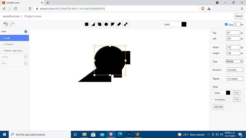Viewport: 246px width, 138px height.
Task: Click the Add stop button
Action: (x=218, y=107)
